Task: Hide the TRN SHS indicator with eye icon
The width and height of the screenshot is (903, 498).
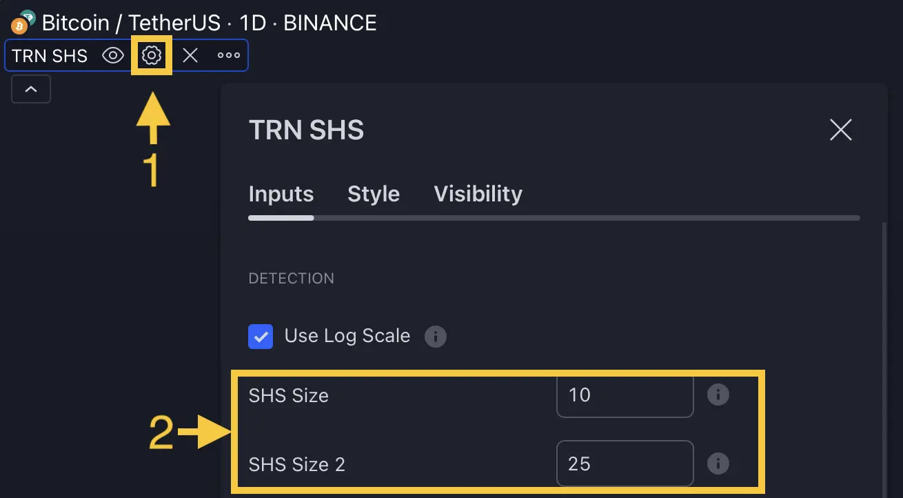Action: [113, 55]
